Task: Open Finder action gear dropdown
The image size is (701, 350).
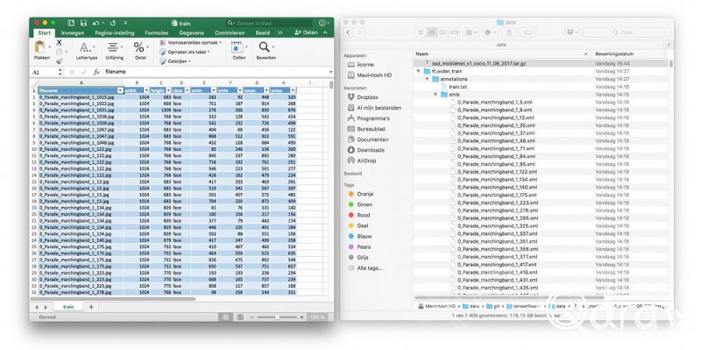Action: tap(490, 32)
